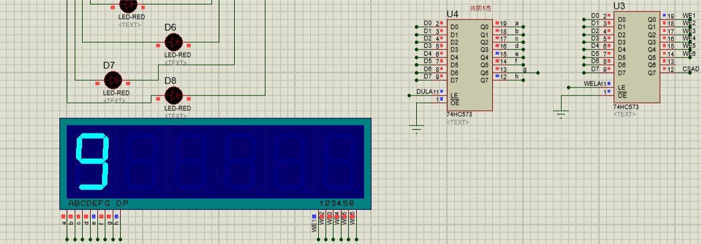Click the g net wire end at U4

coord(538,73)
